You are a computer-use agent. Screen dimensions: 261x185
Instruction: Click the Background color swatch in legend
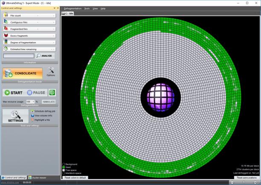point(64,164)
